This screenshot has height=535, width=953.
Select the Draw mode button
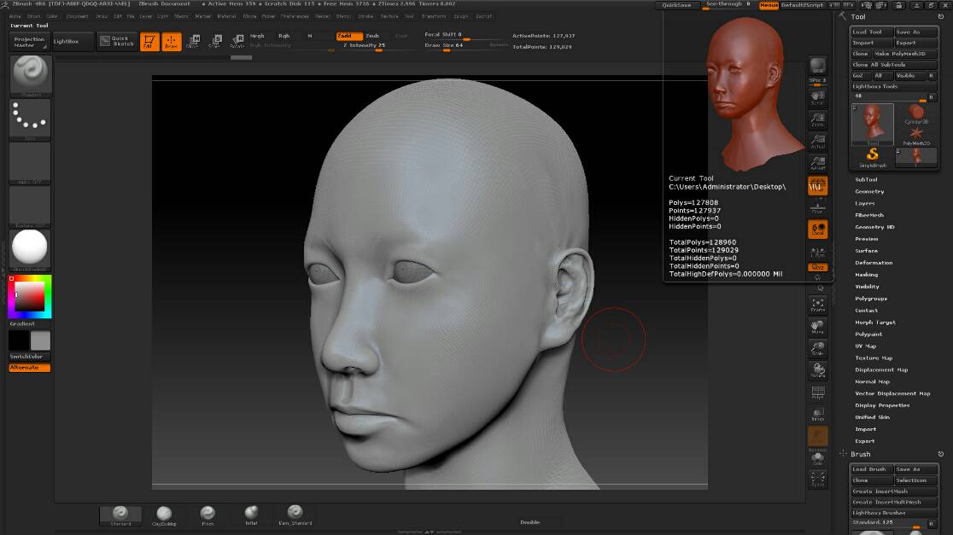coord(172,42)
